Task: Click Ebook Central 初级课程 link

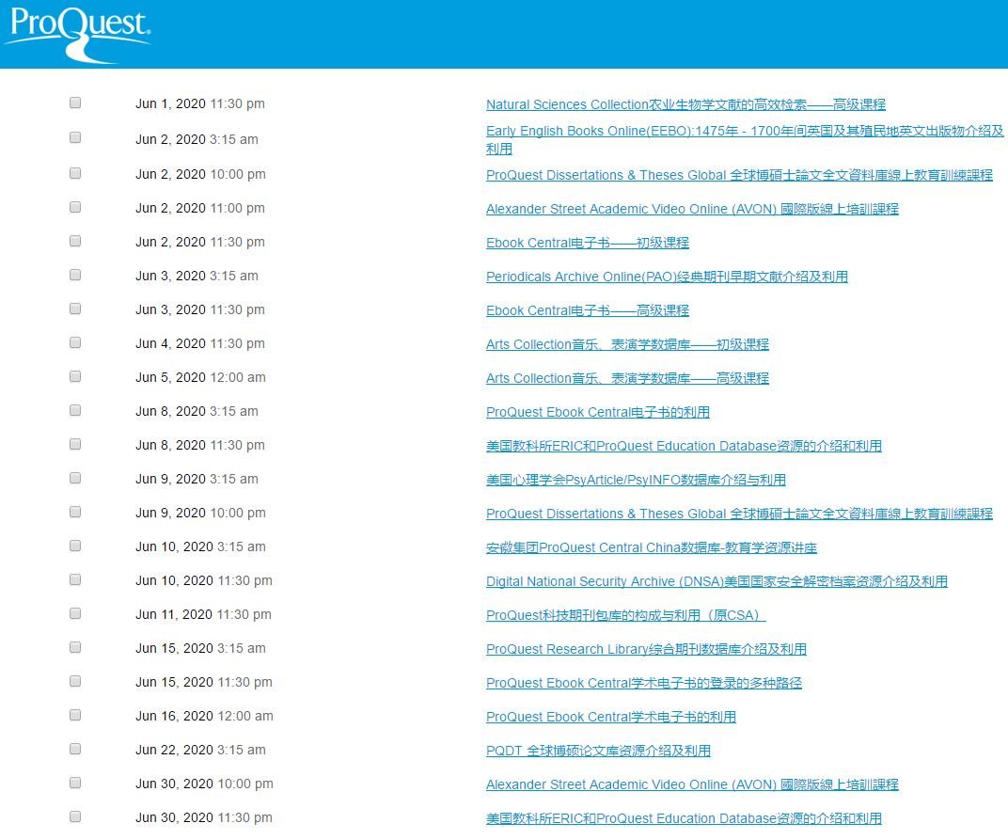Action: point(587,243)
